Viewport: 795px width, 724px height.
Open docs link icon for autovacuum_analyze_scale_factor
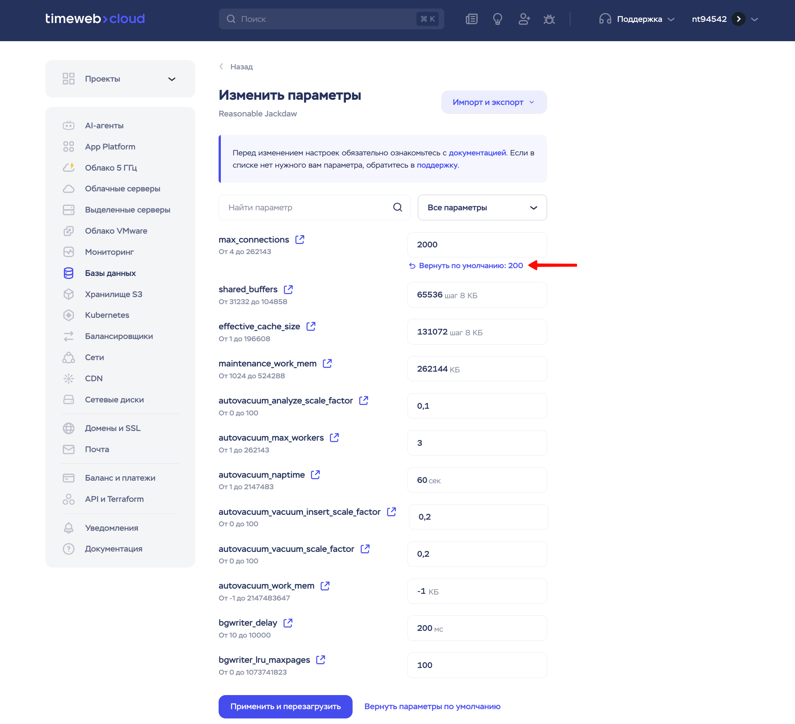click(x=364, y=401)
